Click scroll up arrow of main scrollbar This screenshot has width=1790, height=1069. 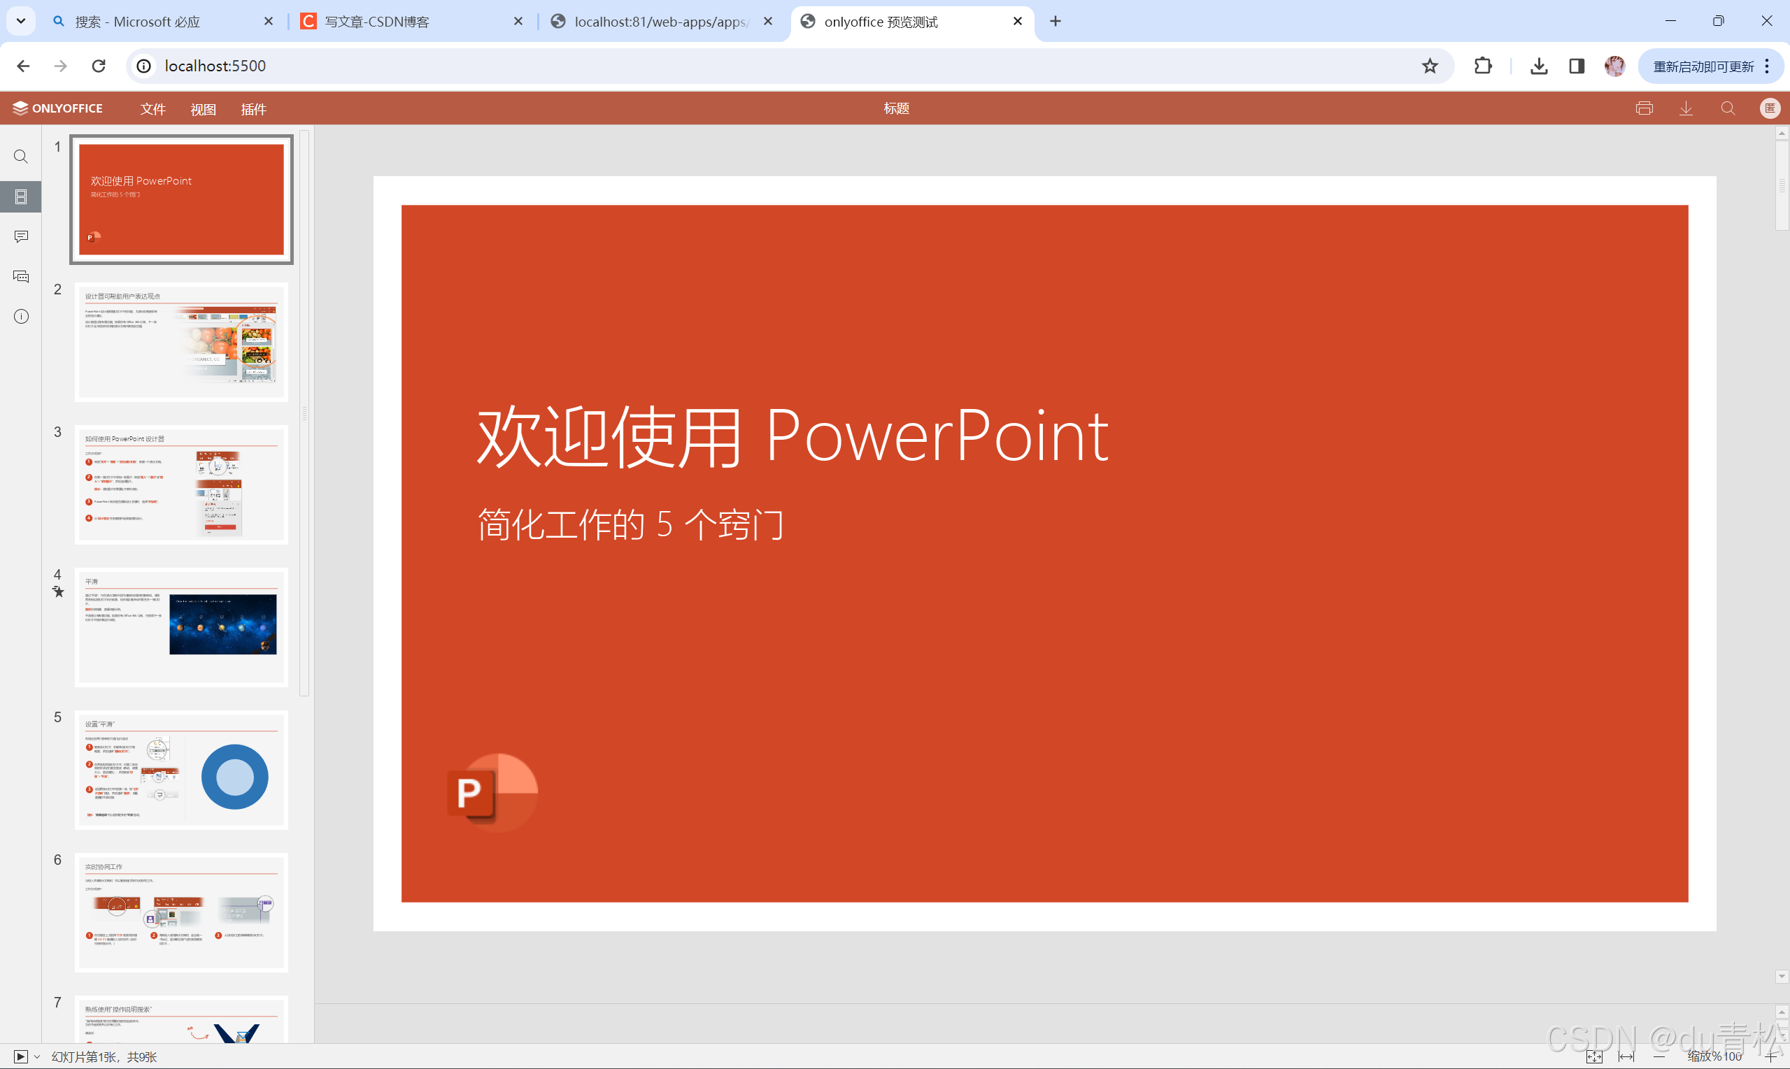1782,134
